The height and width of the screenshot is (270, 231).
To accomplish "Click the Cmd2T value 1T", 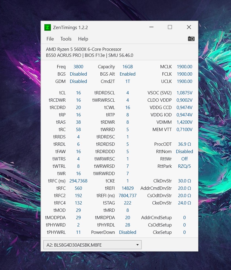I will pos(128,81).
